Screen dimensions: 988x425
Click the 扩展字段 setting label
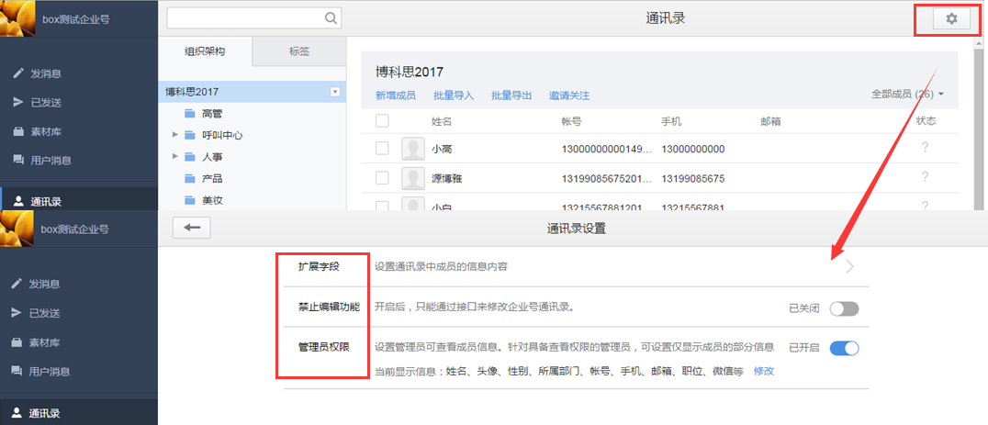point(319,266)
